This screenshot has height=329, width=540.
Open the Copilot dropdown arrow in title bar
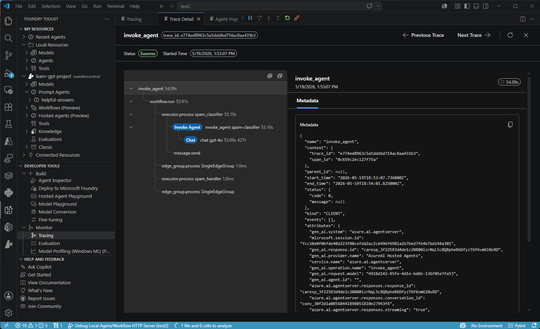(378, 6)
